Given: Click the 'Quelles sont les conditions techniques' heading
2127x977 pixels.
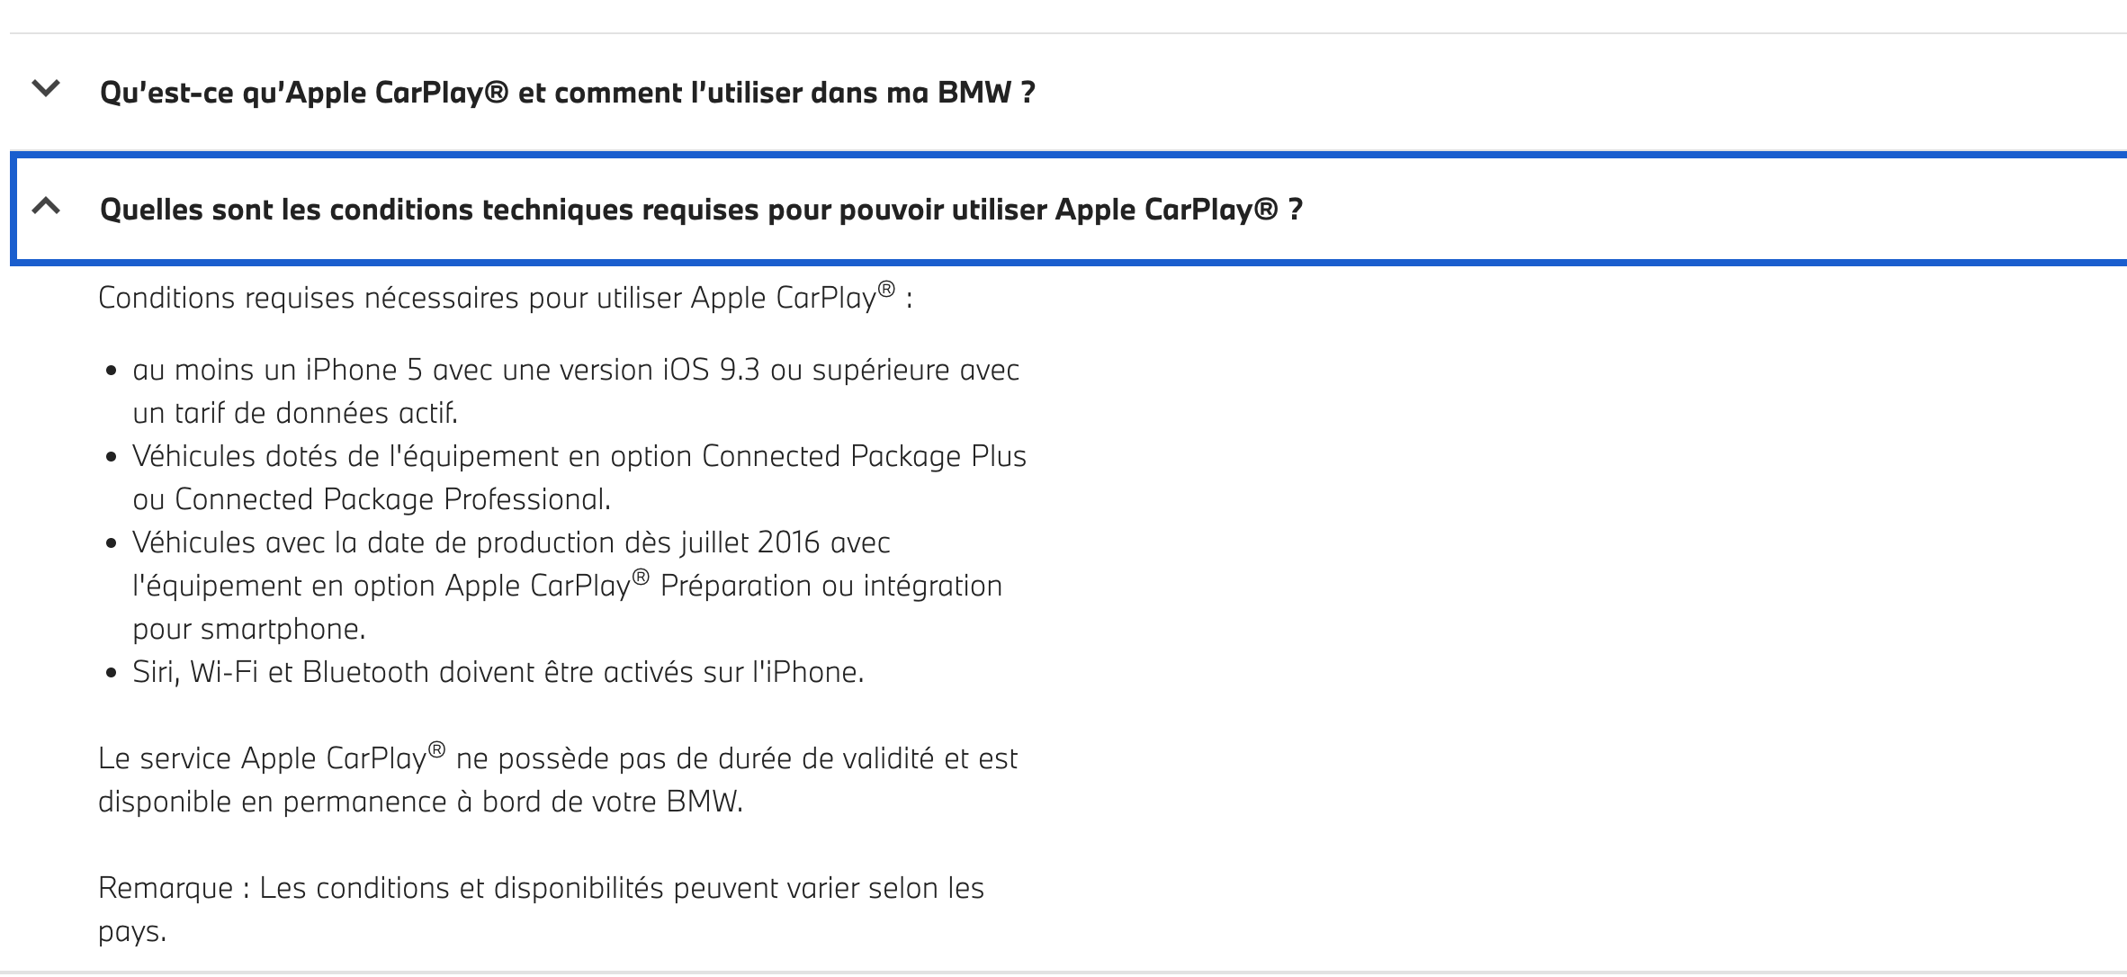Looking at the screenshot, I should (x=701, y=210).
